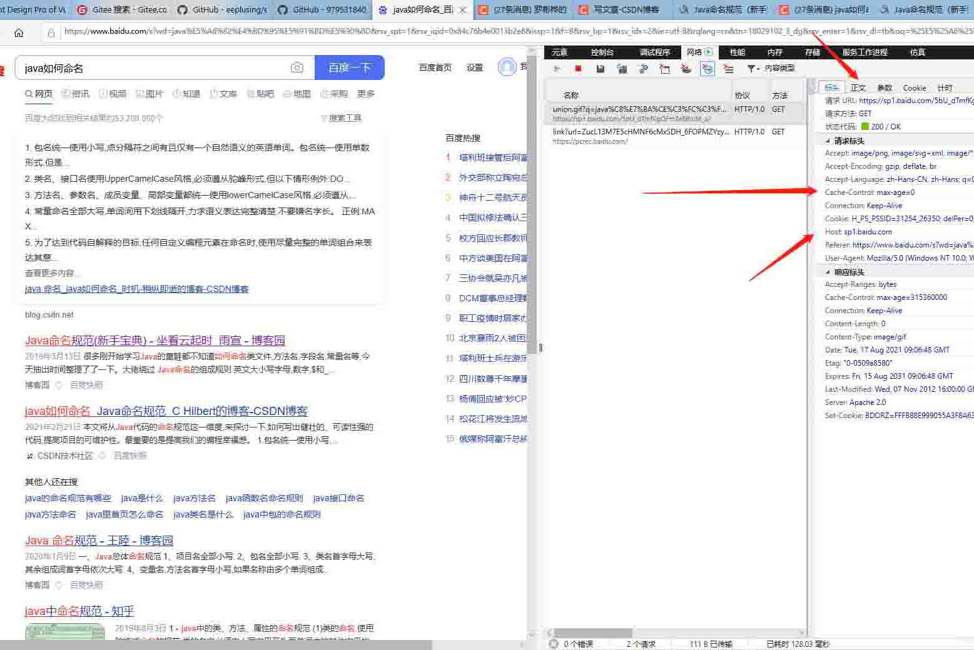974x650 pixels.
Task: Open the Cookie tab in the details pane
Action: point(914,87)
